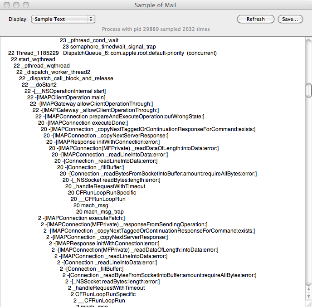Click the yellow minimize window button
The image size is (312, 307).
click(x=16, y=5)
